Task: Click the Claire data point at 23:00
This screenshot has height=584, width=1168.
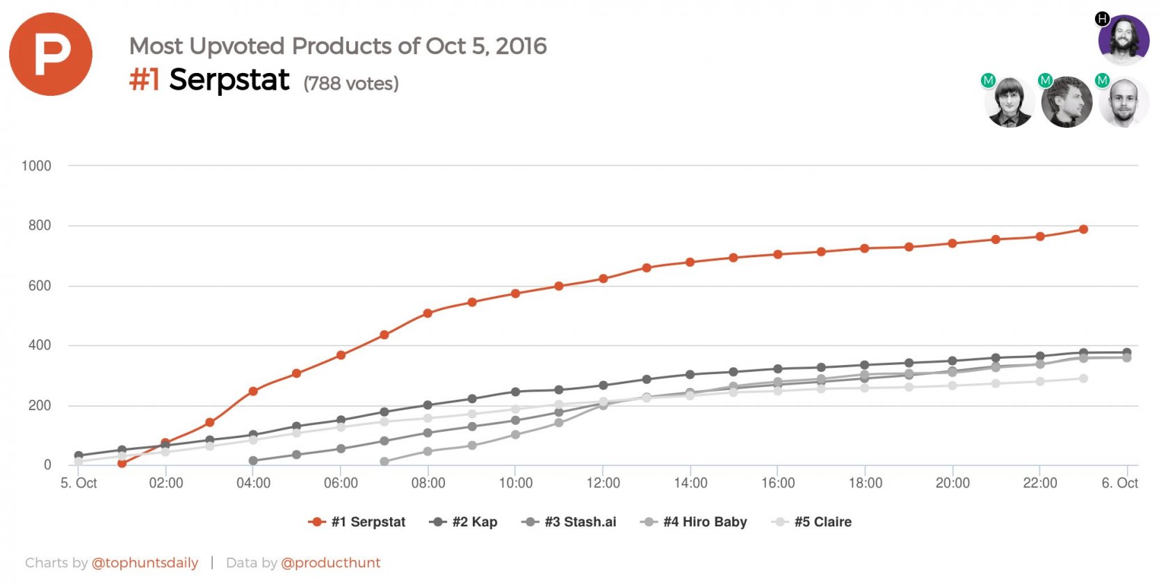Action: (x=1083, y=379)
